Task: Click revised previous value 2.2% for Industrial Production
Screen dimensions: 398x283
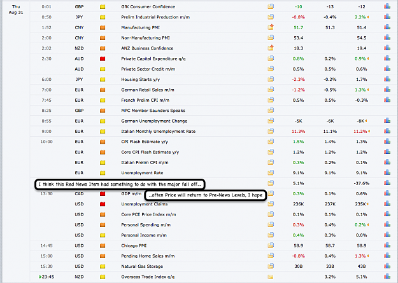Action: (362, 17)
